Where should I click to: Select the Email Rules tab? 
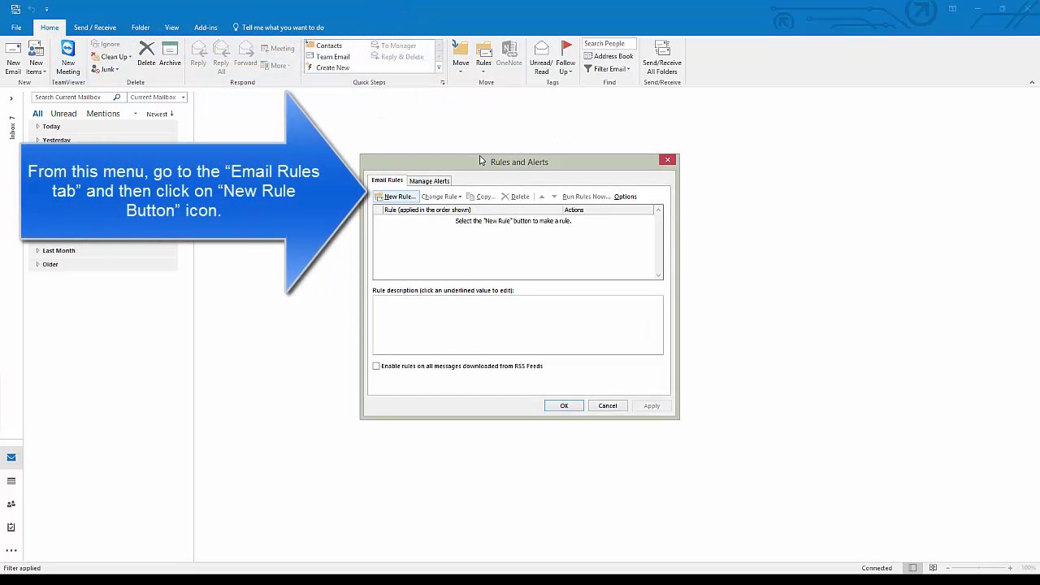click(387, 180)
